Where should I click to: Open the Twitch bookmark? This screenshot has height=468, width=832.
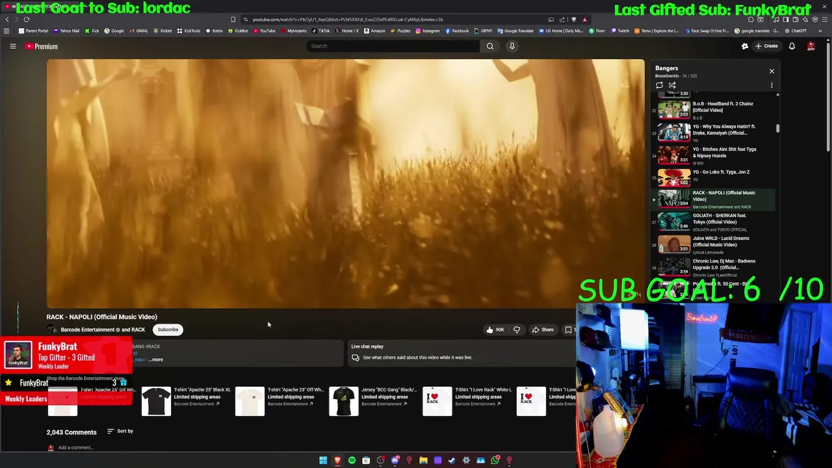pos(620,31)
